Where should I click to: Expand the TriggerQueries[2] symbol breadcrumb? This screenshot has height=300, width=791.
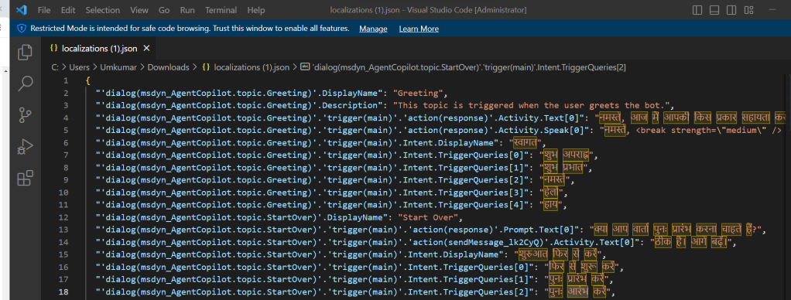[x=469, y=67]
